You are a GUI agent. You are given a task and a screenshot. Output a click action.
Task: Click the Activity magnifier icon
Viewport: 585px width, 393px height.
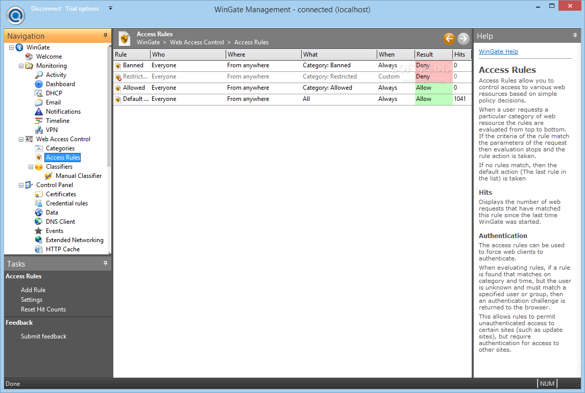(x=39, y=75)
